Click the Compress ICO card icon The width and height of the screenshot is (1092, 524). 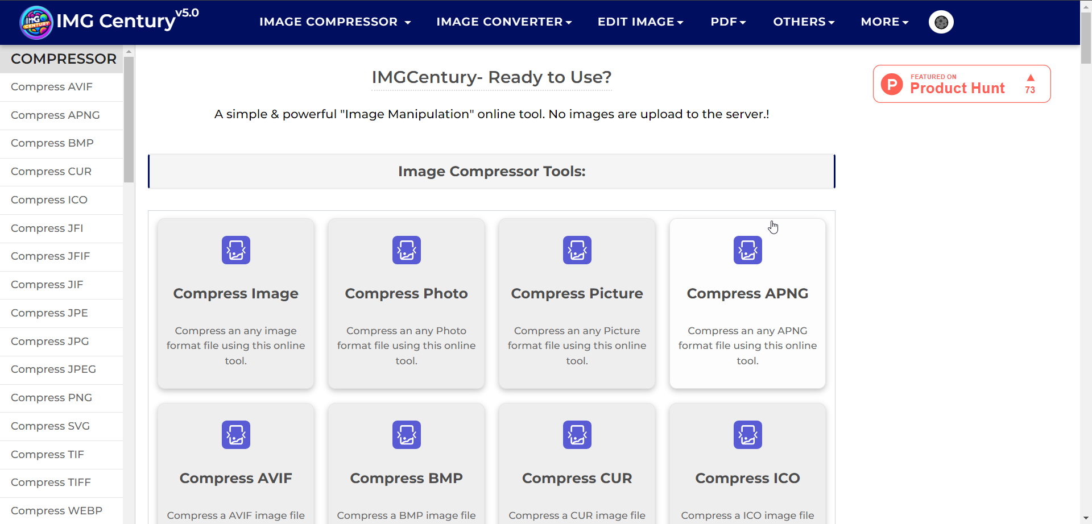tap(748, 435)
